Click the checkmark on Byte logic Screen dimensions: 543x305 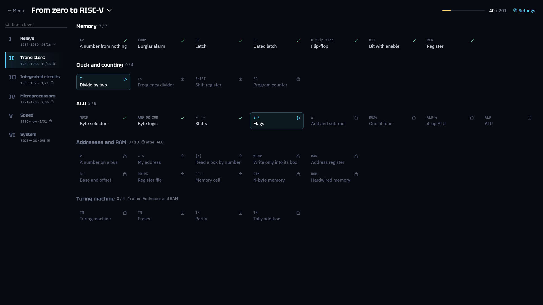(x=183, y=118)
